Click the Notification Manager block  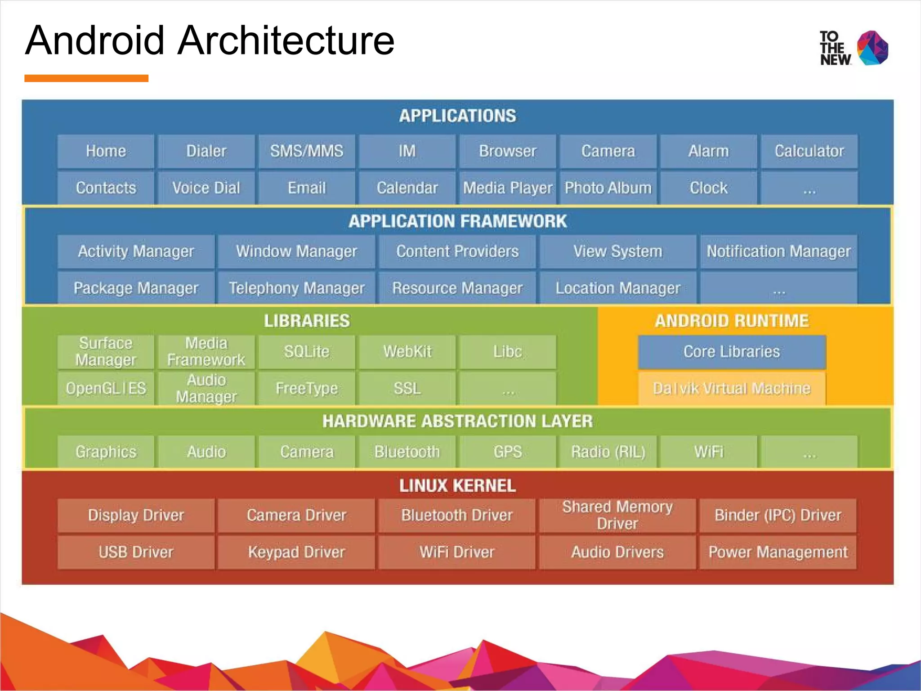[x=778, y=251]
